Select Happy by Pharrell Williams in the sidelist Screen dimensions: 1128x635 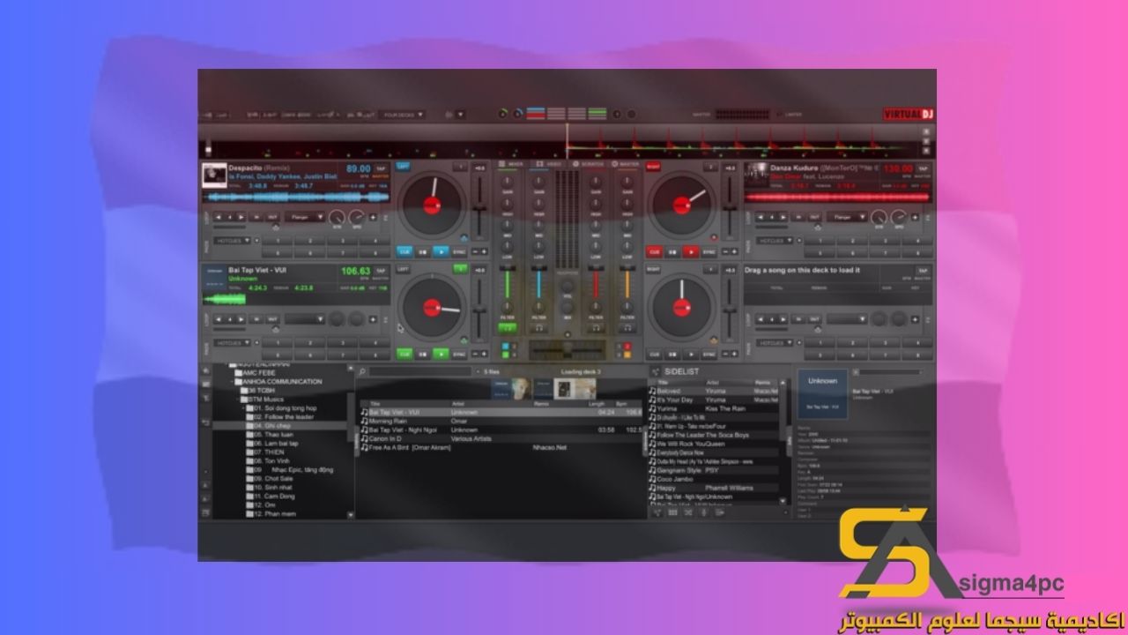pyautogui.click(x=716, y=488)
